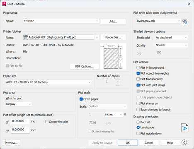Uncheck Plot with plot styles
The image size is (194, 149).
point(138,85)
